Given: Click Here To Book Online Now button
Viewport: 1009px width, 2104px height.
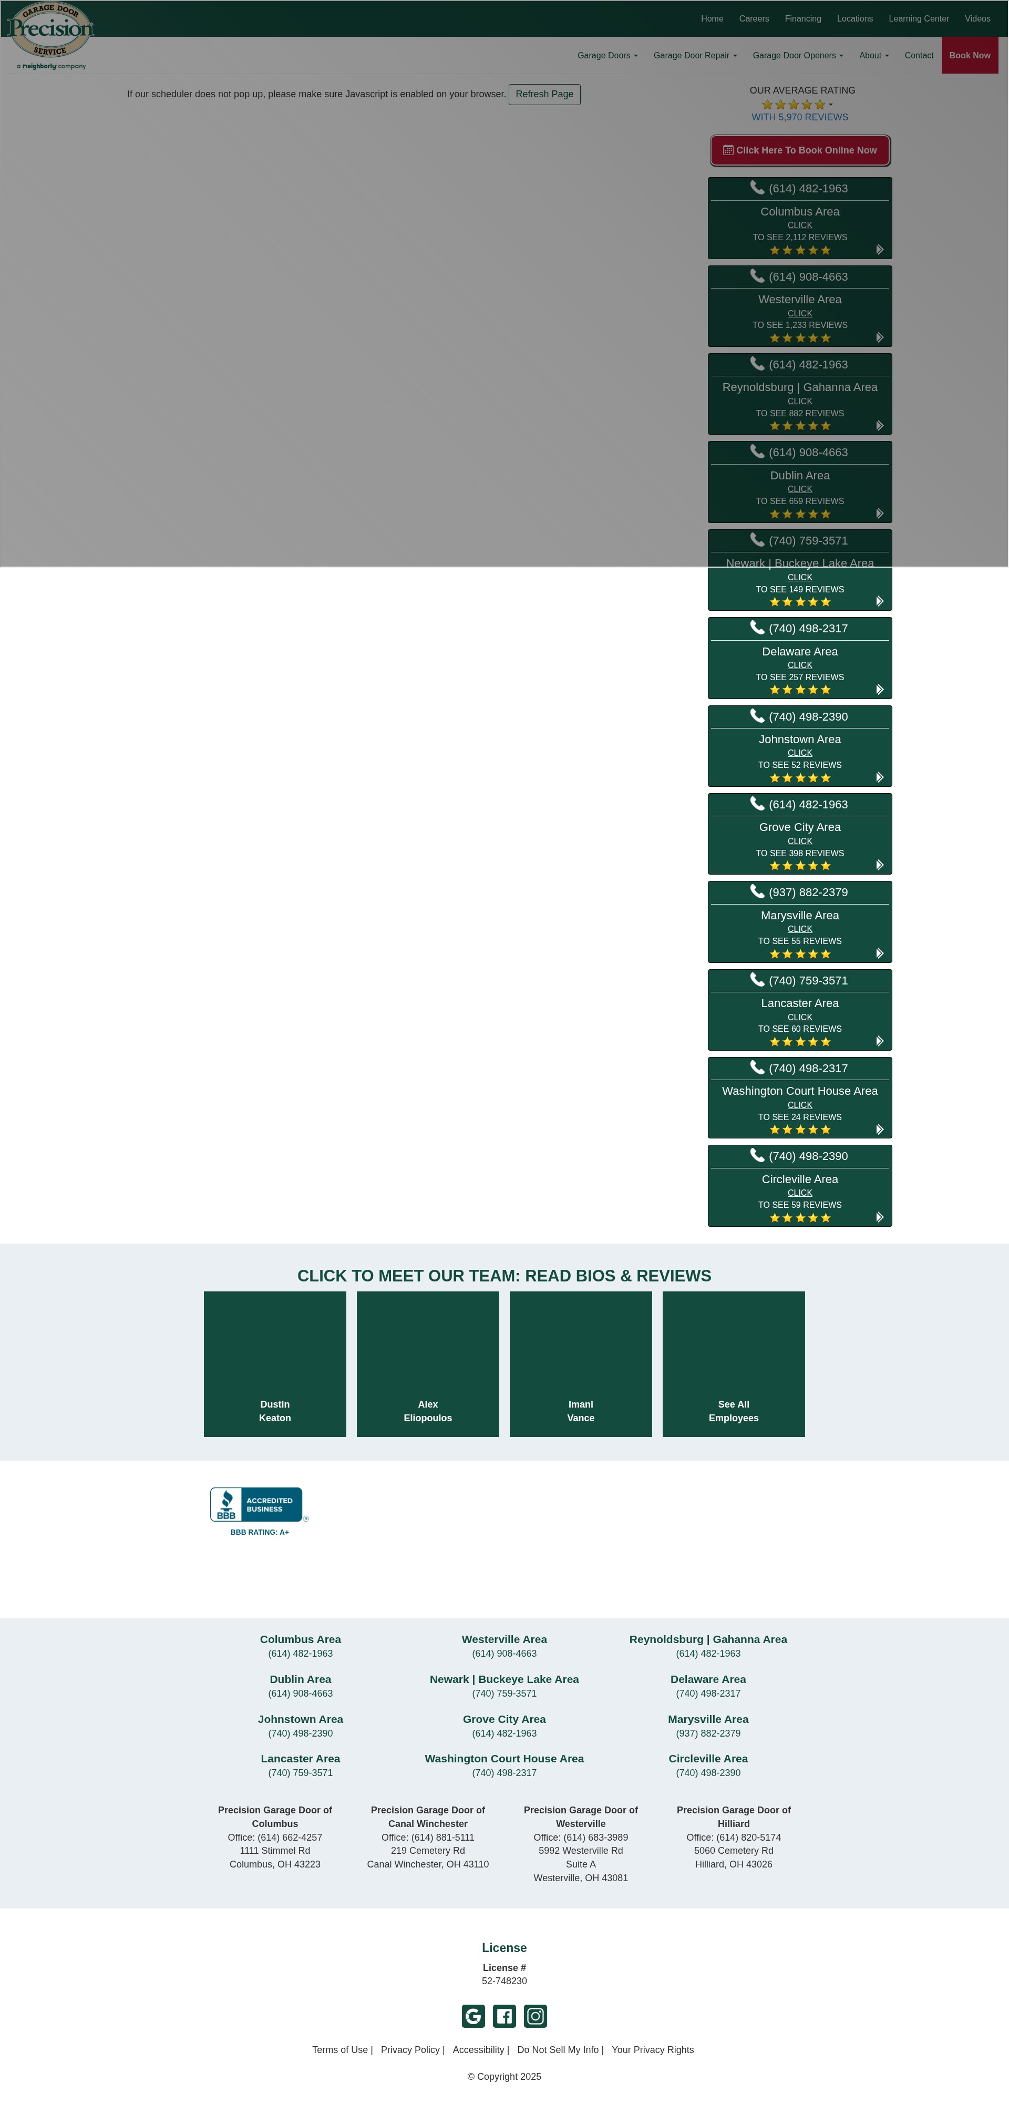Looking at the screenshot, I should 800,150.
